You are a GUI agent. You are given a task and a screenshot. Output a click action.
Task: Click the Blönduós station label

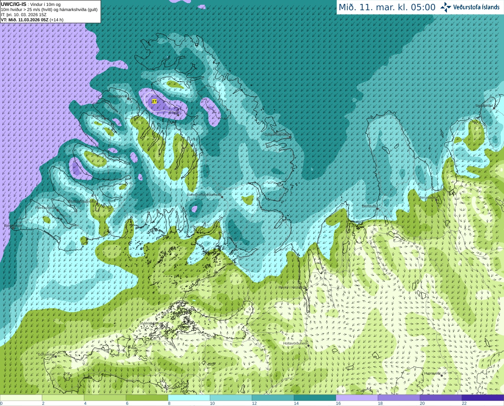click(370, 206)
